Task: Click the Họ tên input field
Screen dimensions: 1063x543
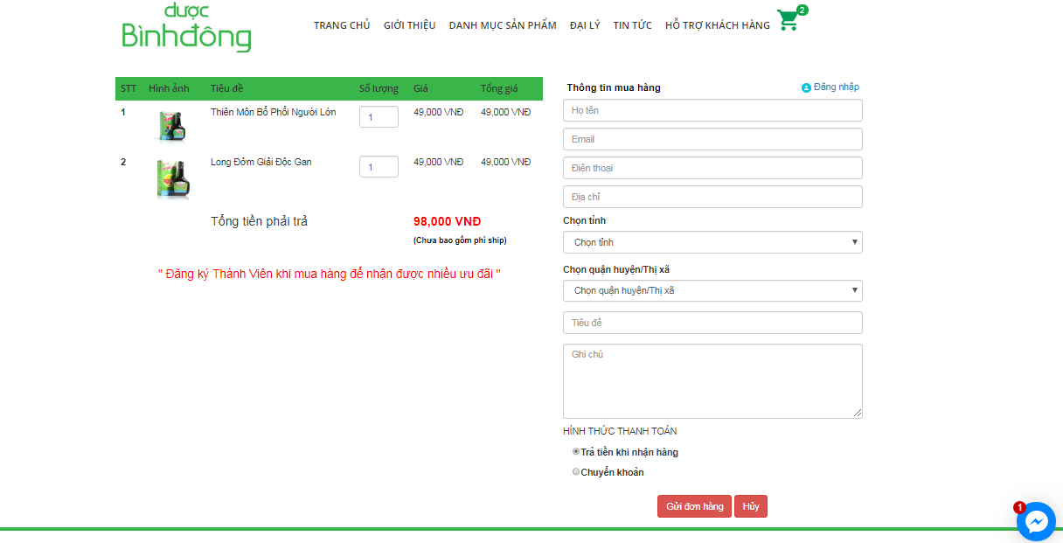Action: pos(712,110)
